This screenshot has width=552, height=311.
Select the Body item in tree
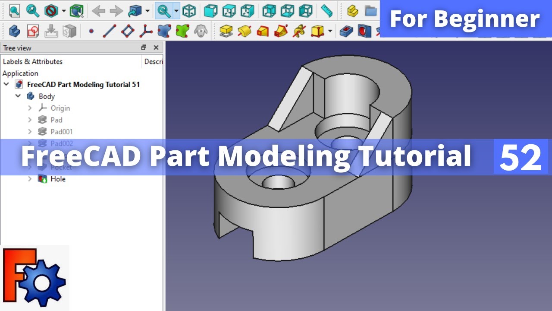[47, 96]
